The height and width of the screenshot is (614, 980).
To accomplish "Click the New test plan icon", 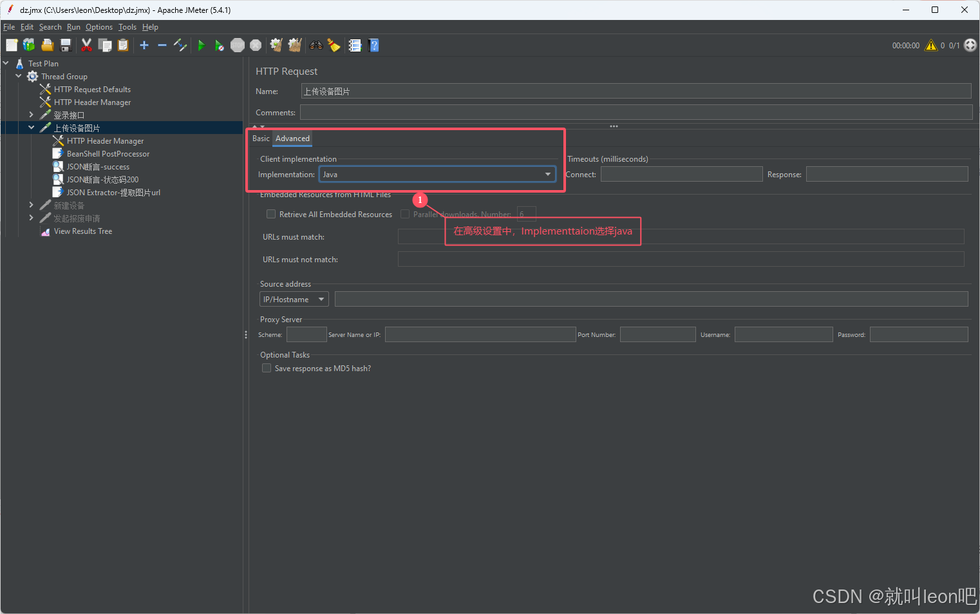I will [12, 45].
